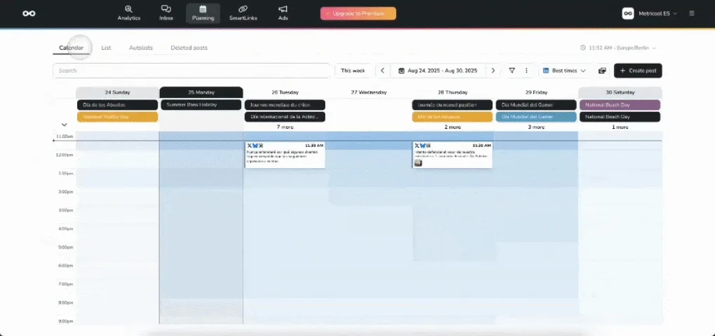Open the Metricool ES account dropdown
The height and width of the screenshot is (336, 715).
tap(649, 13)
